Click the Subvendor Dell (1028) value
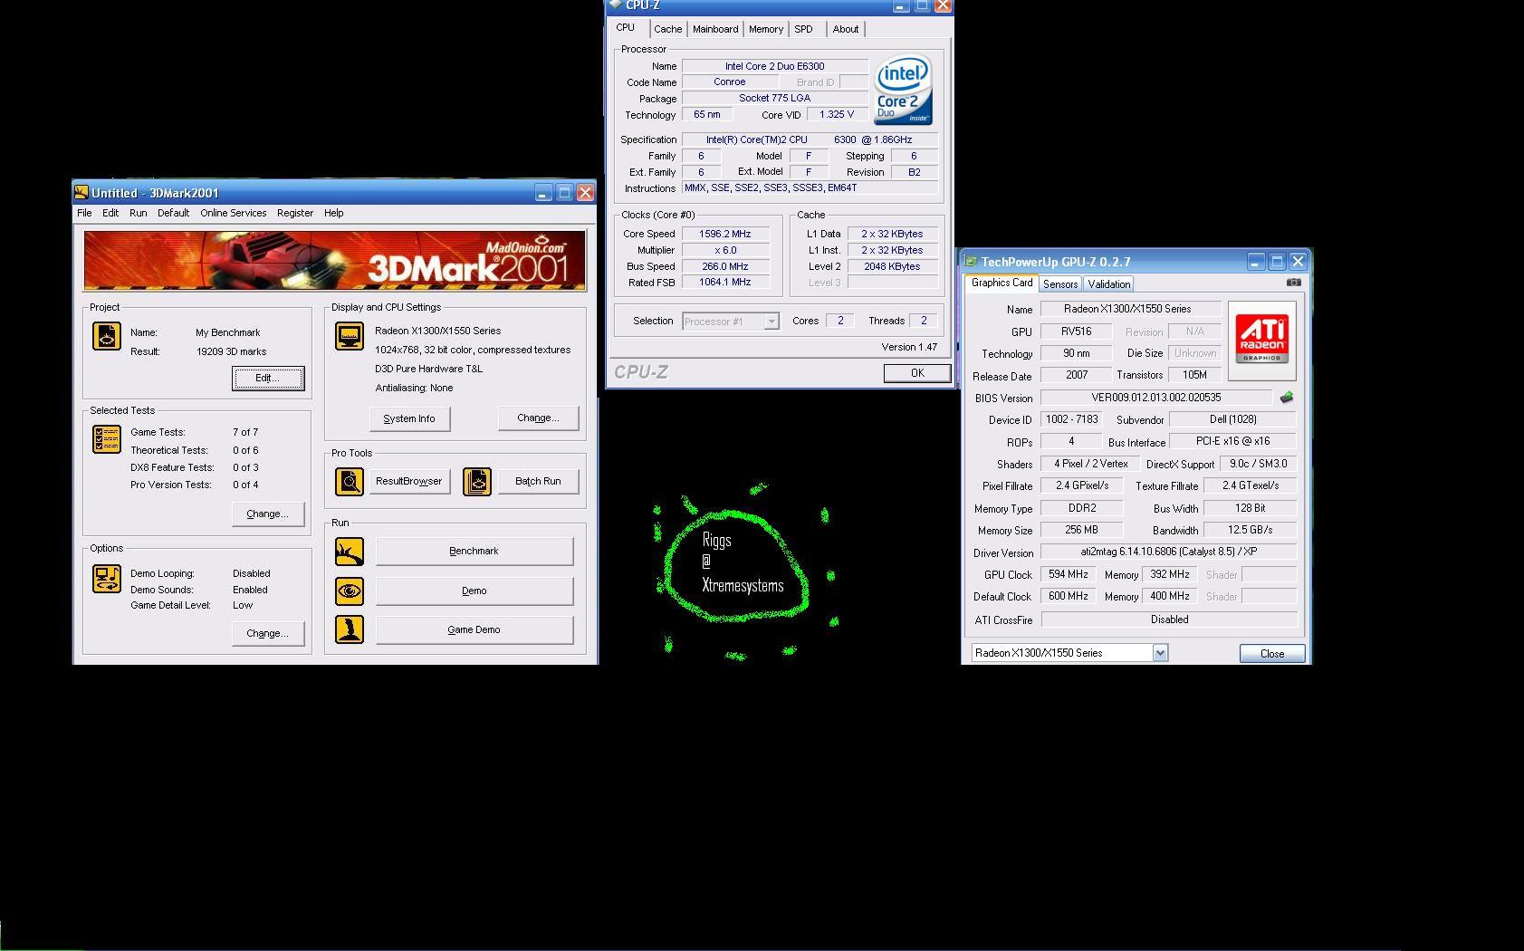1524x951 pixels. [1233, 419]
